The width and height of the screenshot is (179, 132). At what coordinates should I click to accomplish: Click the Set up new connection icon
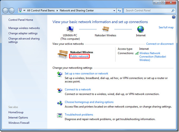click(59, 75)
